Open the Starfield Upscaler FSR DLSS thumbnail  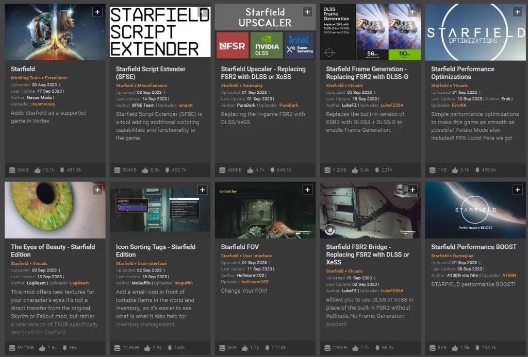click(265, 32)
